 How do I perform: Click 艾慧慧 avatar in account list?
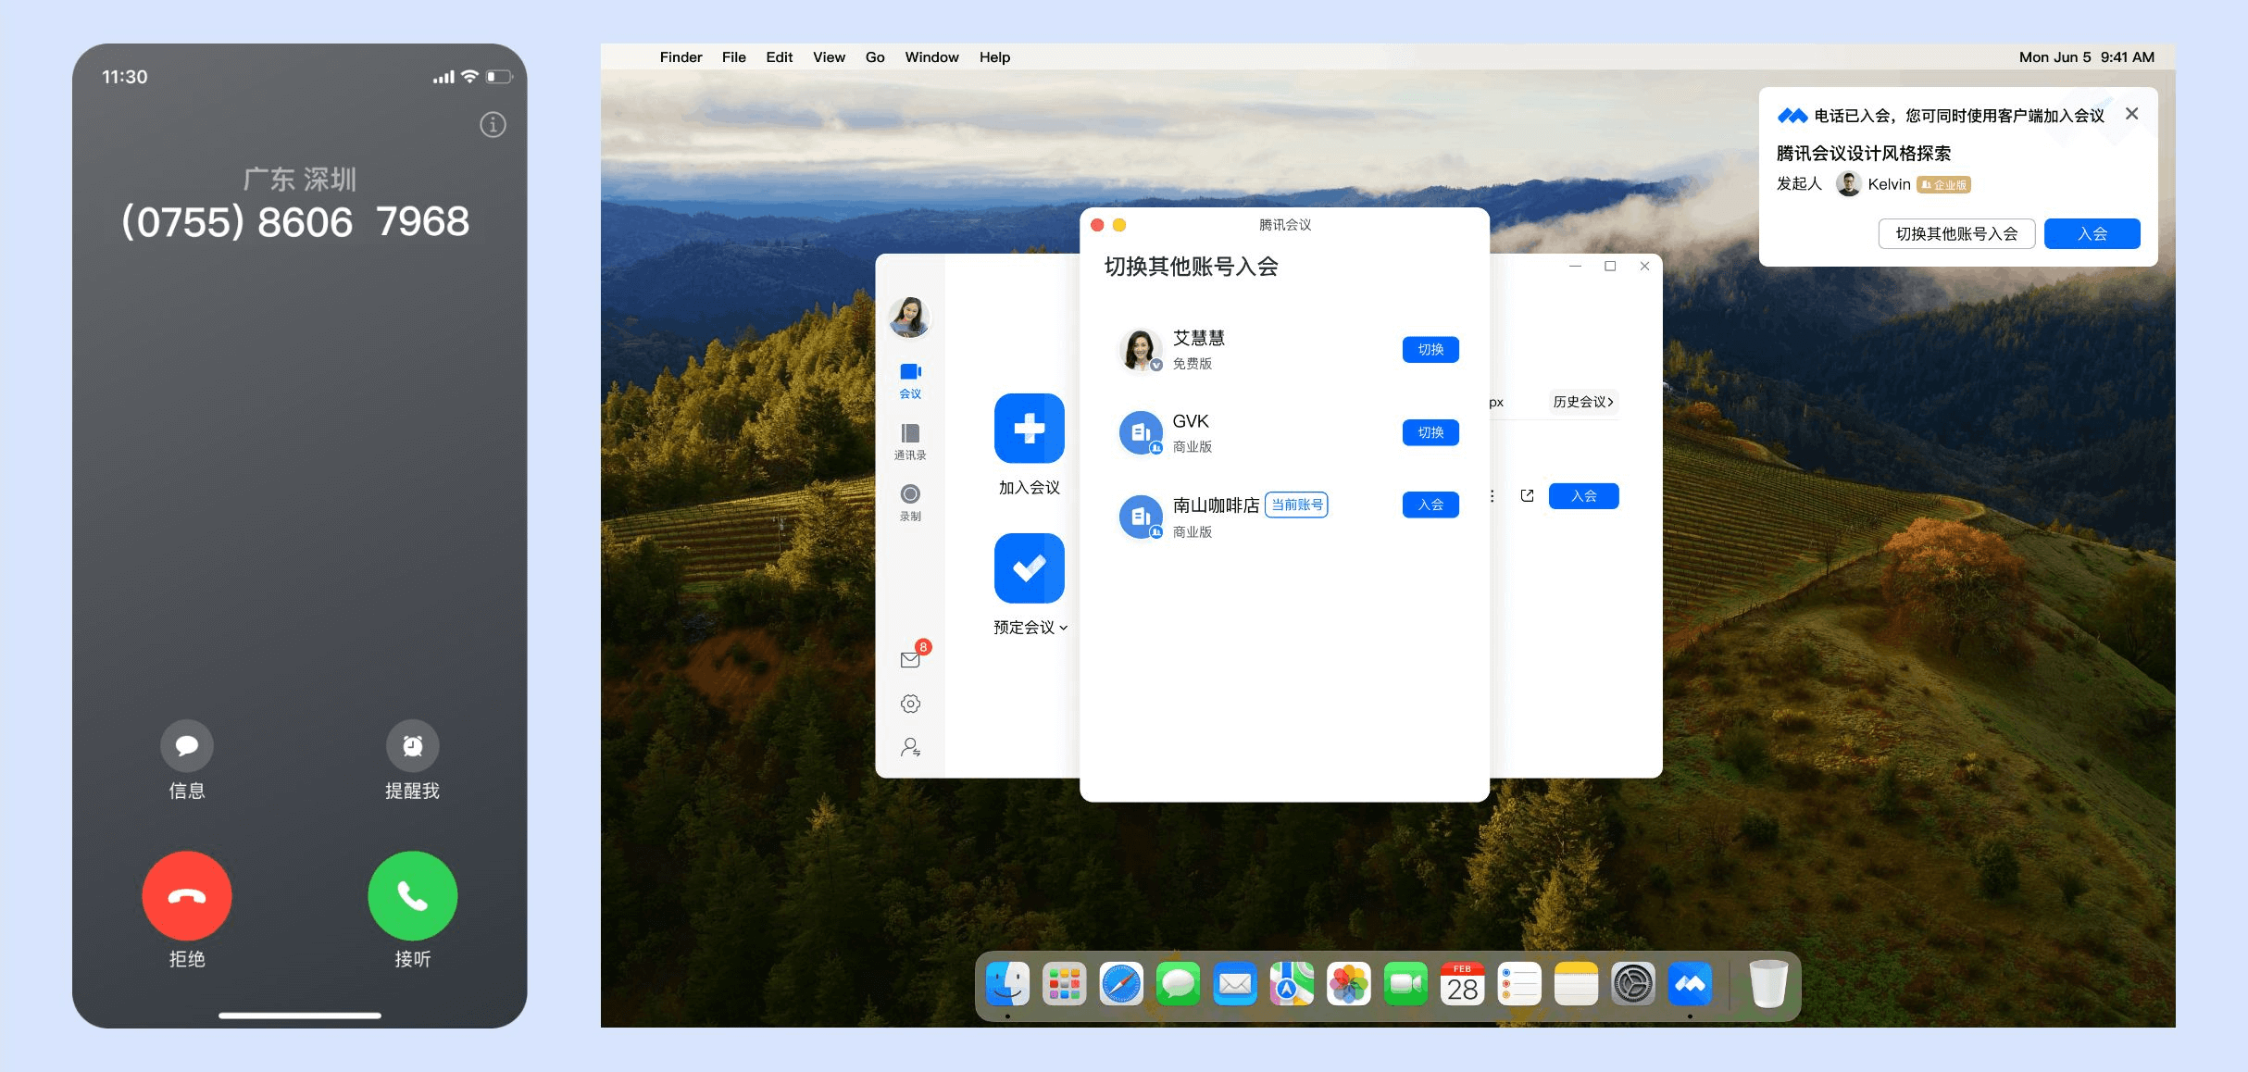[1141, 350]
